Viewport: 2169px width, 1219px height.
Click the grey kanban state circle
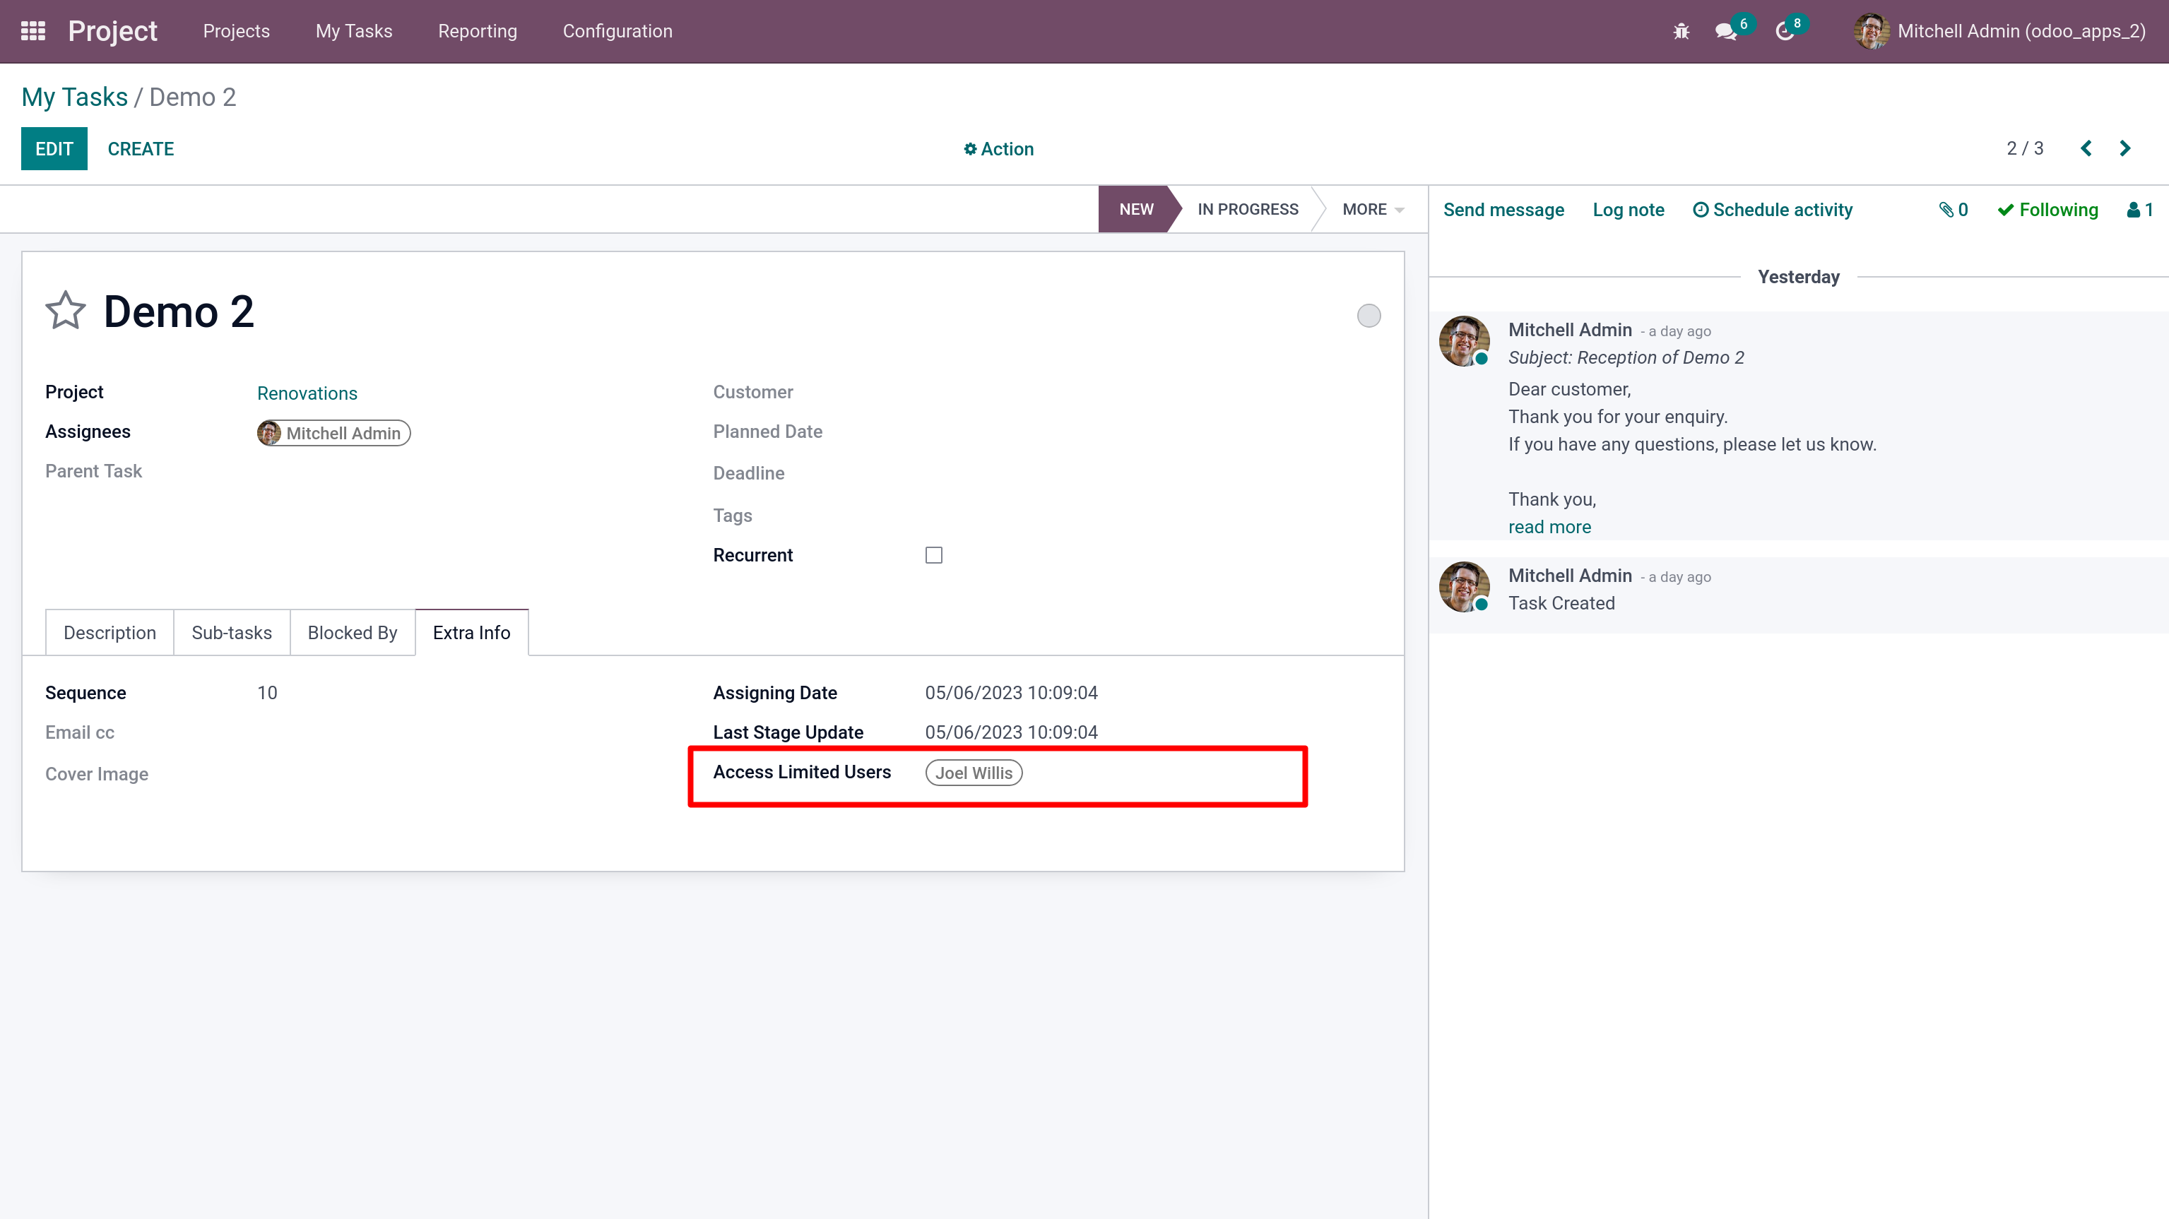[1369, 316]
